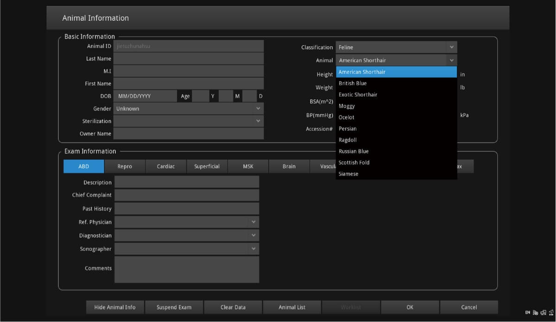
Task: Click the network computers connection icon
Action: (x=543, y=313)
